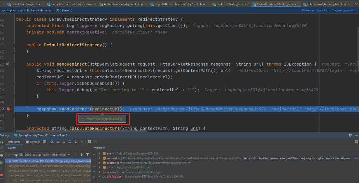Expand the plus in the redirectUrl value tooltip

point(83,119)
